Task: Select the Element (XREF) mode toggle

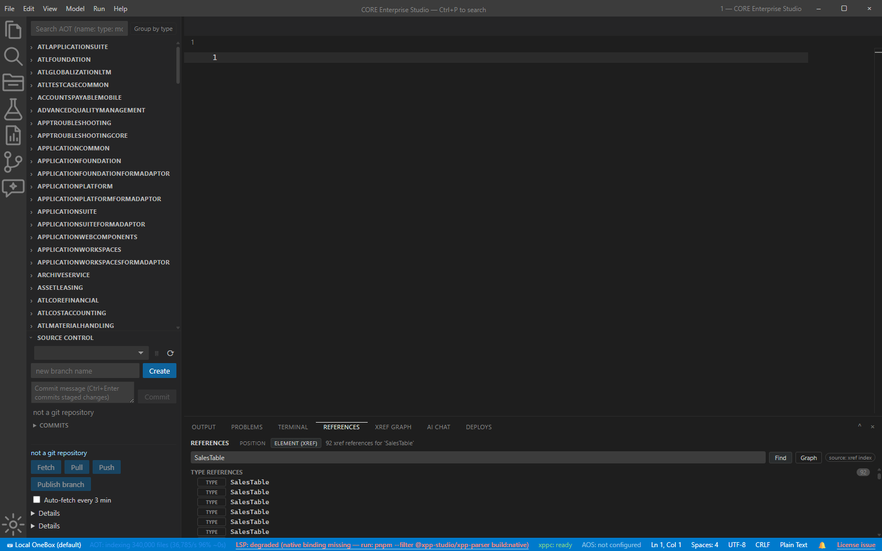Action: (x=296, y=443)
